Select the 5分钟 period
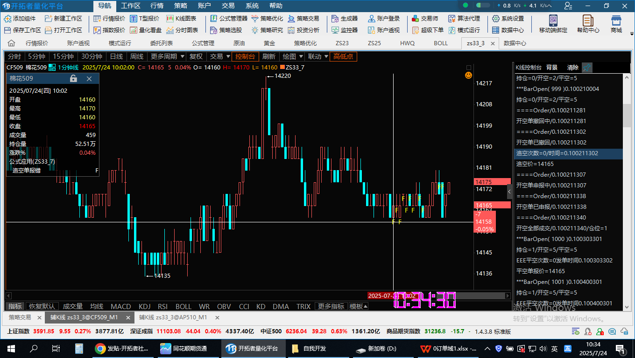The image size is (635, 358). [x=36, y=56]
